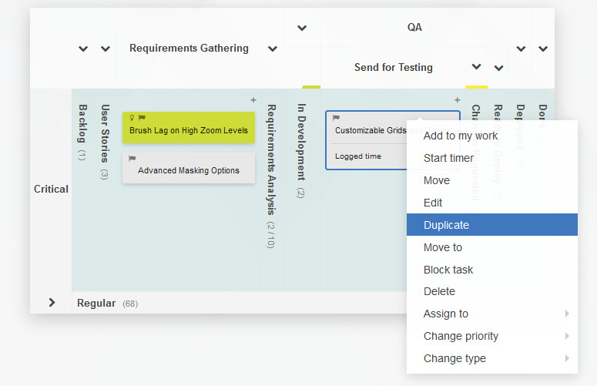Click Logged time on Customizable Grids card

pyautogui.click(x=358, y=156)
